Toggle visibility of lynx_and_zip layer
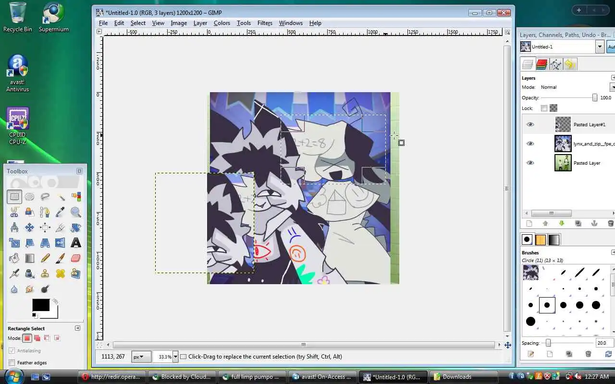 pyautogui.click(x=530, y=144)
